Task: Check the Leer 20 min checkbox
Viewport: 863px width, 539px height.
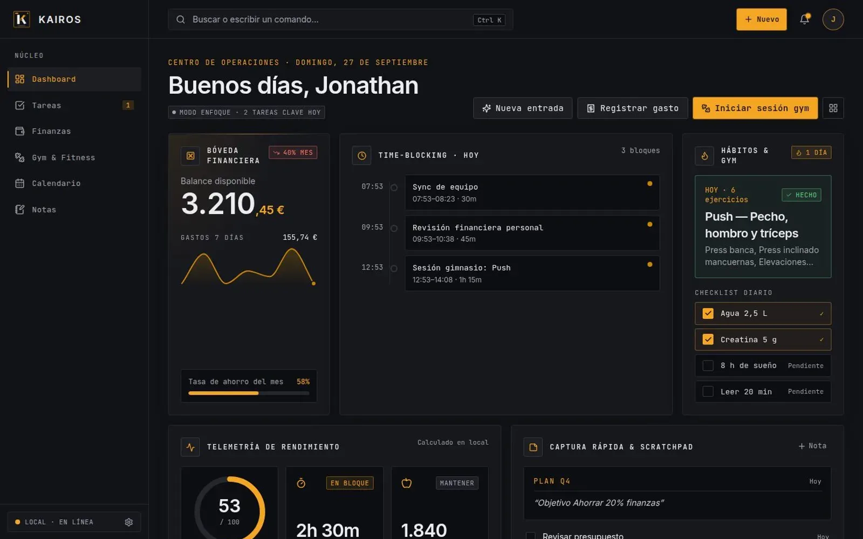Action: 708,392
